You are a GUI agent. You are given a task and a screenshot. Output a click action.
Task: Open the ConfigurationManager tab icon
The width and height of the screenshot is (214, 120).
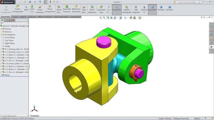9,21
